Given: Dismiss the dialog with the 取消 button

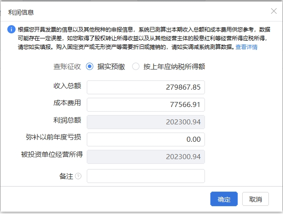Looking at the screenshot, I should tap(256, 199).
